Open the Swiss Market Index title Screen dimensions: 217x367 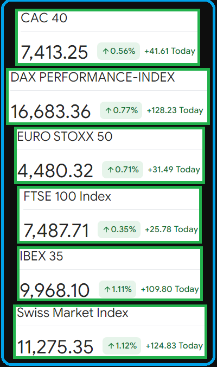(x=73, y=313)
